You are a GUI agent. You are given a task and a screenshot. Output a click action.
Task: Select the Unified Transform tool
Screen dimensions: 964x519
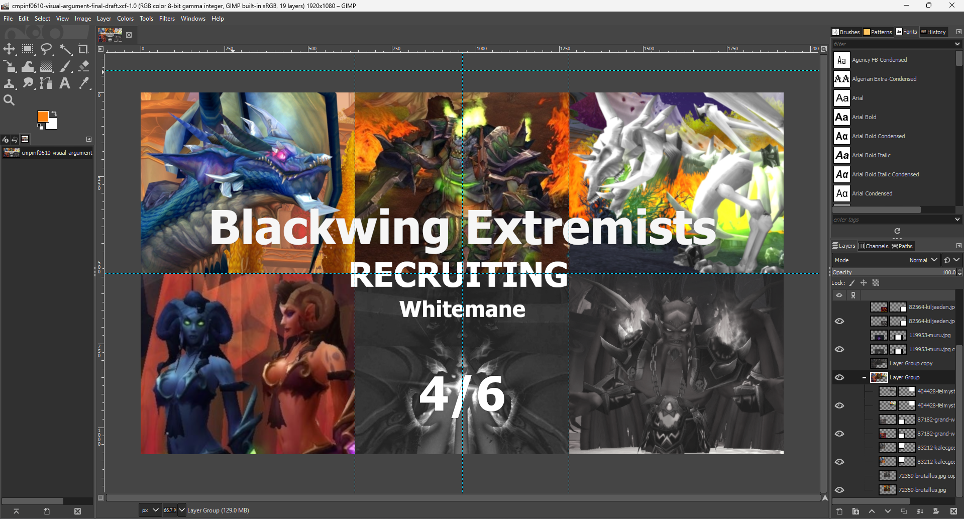[x=9, y=66]
